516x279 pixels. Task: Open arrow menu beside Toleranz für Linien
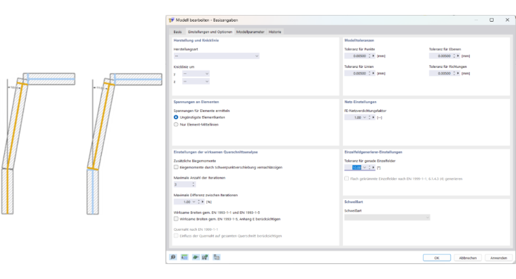tap(373, 73)
